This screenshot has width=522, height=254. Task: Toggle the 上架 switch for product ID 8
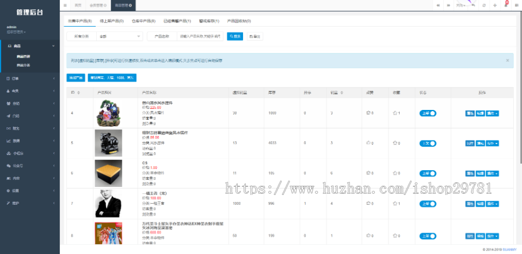pos(428,236)
